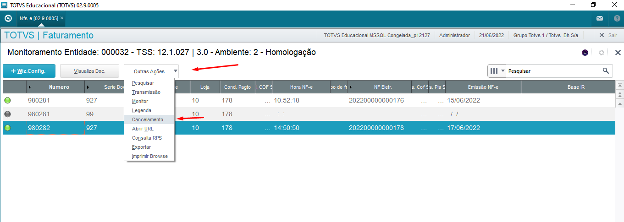
Task: Click page-up arrow in grid scrollbar
Action: [619, 94]
